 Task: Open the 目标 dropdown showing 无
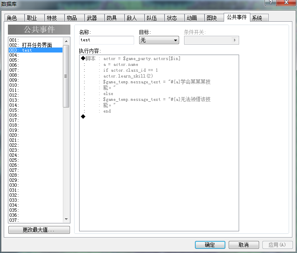click(x=159, y=40)
